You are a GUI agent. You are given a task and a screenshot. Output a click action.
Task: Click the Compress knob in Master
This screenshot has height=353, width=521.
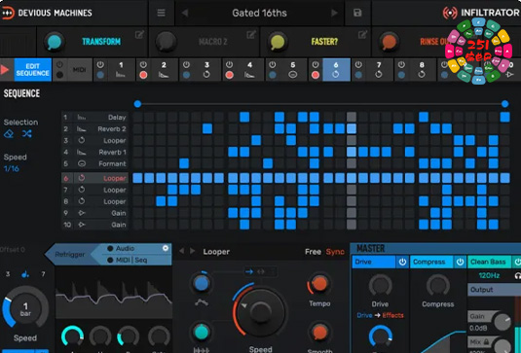tap(438, 286)
